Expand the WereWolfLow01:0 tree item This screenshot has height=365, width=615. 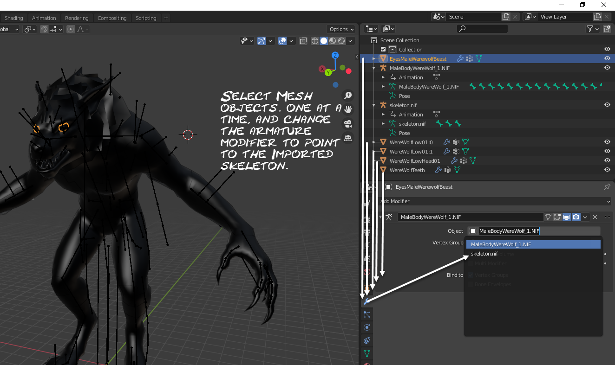pyautogui.click(x=374, y=142)
